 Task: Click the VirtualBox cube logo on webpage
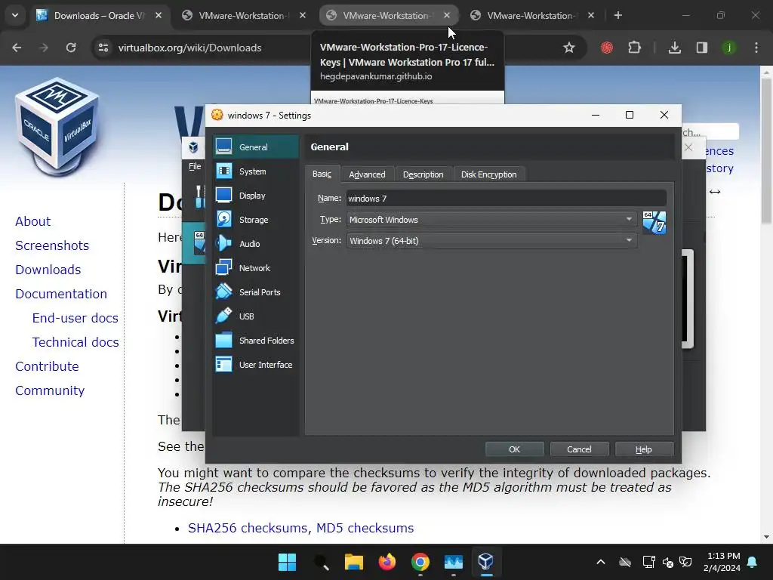[57, 126]
